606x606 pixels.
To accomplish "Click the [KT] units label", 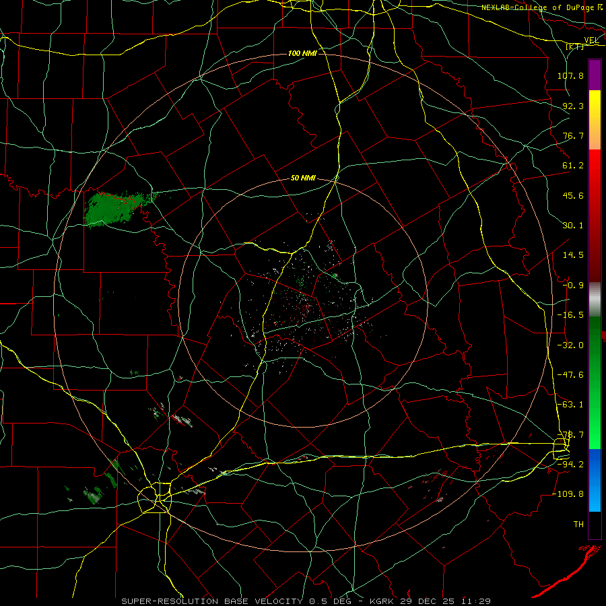I will tap(575, 46).
